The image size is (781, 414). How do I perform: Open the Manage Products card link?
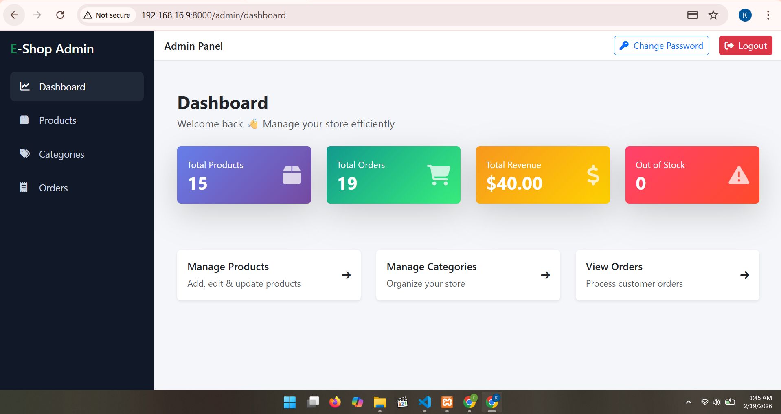269,275
